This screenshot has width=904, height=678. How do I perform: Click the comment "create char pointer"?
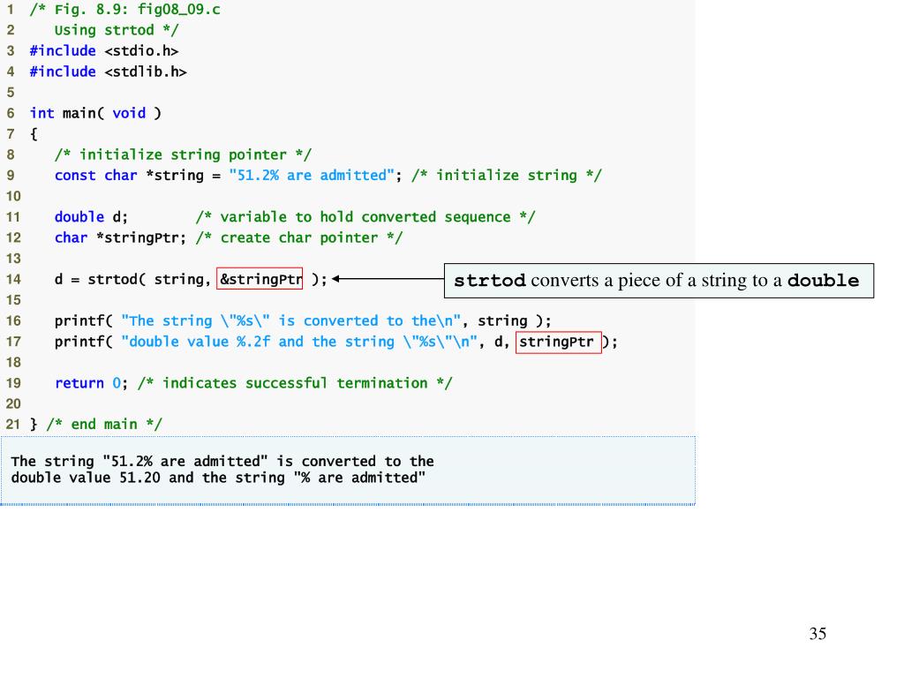[299, 237]
